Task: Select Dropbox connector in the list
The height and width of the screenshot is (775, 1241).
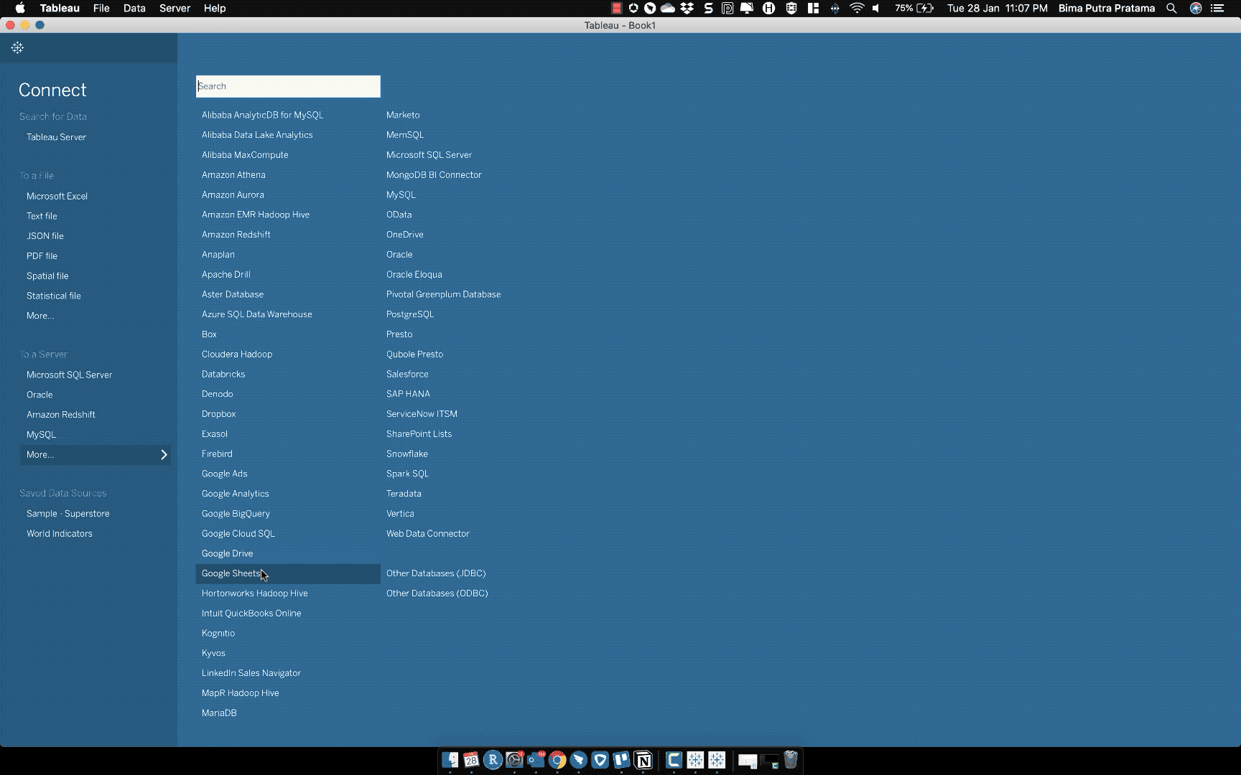Action: [218, 414]
